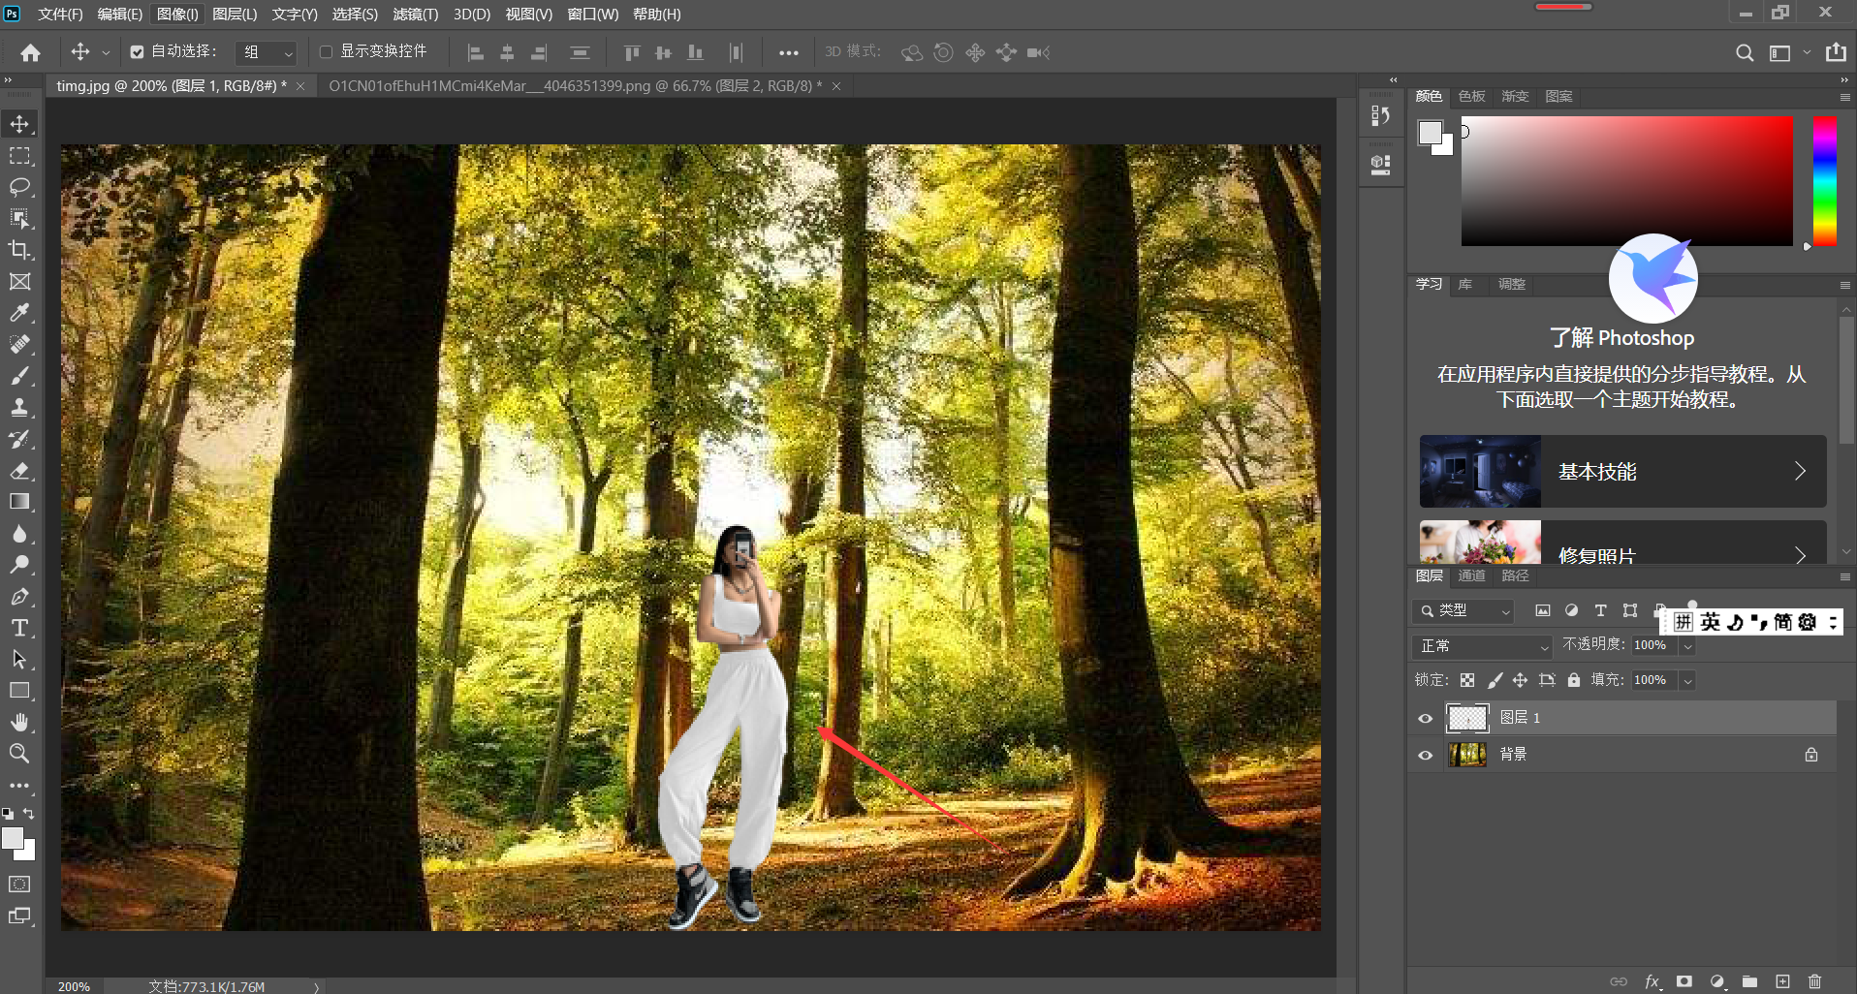Switch to the 通道 tab

pos(1471,575)
